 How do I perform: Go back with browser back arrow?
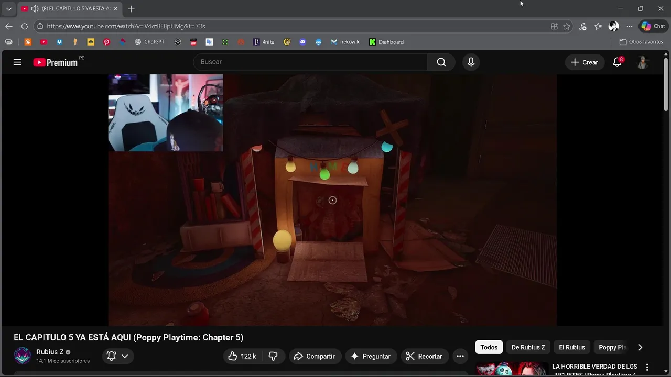point(9,26)
